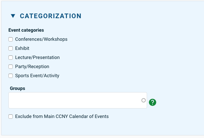The image size is (204, 138).
Task: Click the Lecture/Presentation label text
Action: coord(38,58)
